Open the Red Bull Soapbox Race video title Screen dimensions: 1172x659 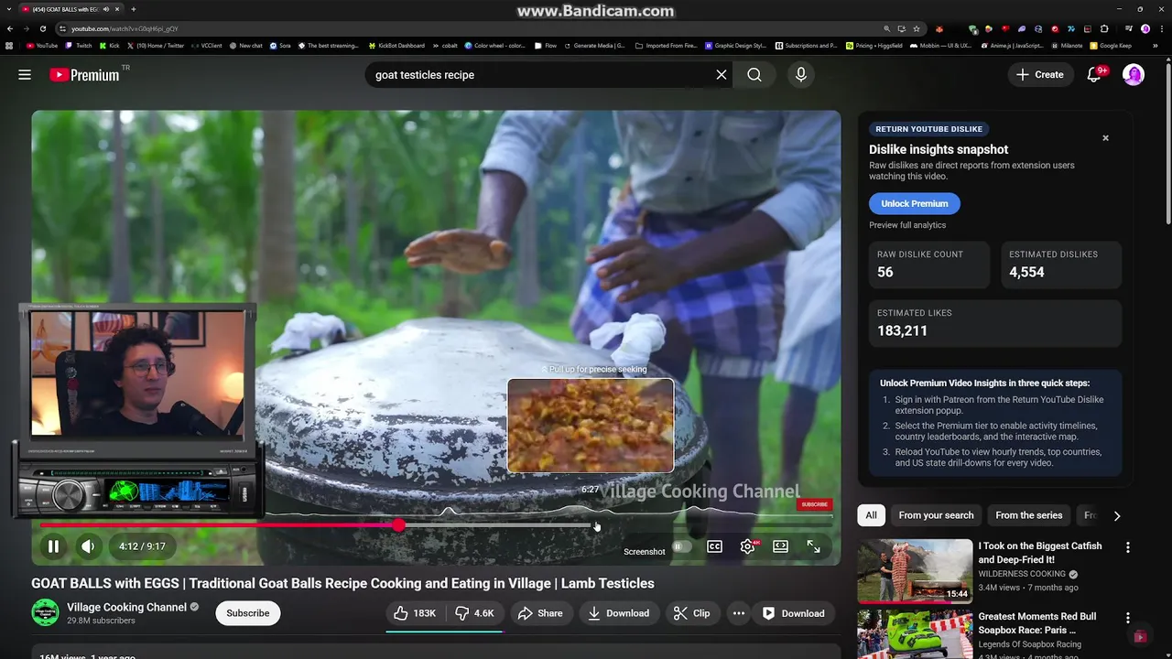[1037, 623]
